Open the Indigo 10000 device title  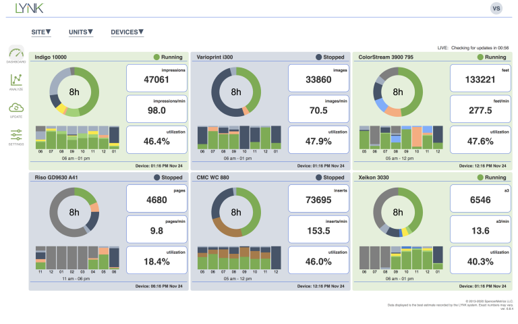51,57
